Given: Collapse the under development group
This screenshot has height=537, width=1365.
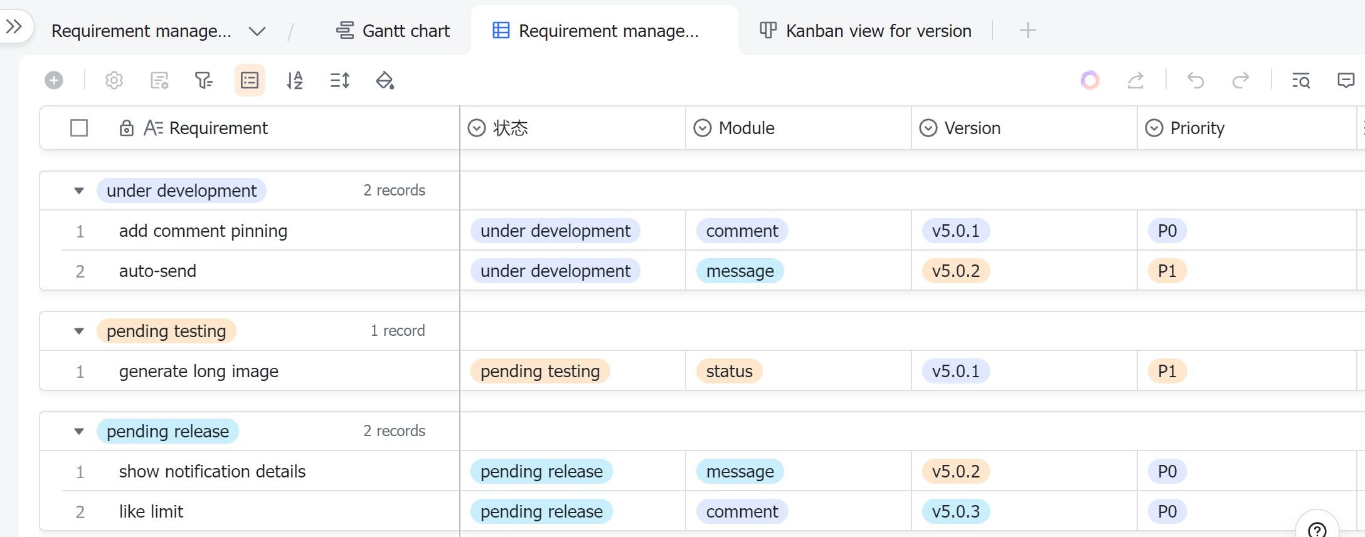Looking at the screenshot, I should point(79,190).
